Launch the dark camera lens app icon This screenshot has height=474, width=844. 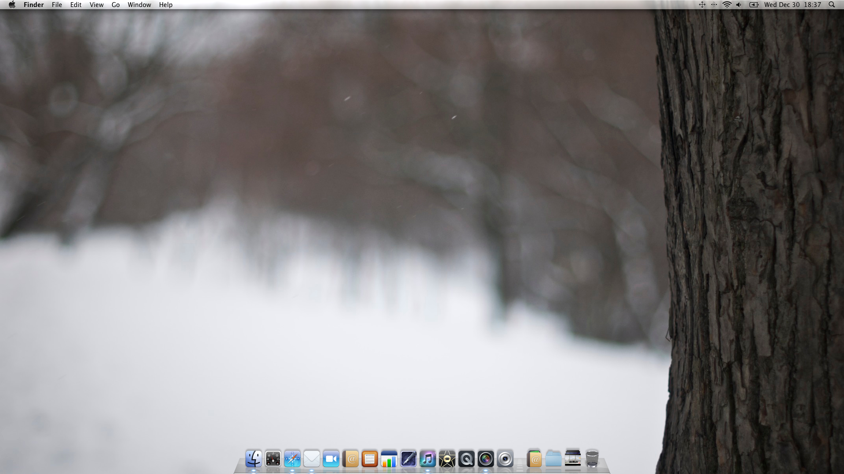tap(486, 459)
